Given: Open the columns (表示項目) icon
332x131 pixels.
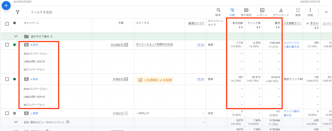Looking at the screenshot, I should point(246,10).
